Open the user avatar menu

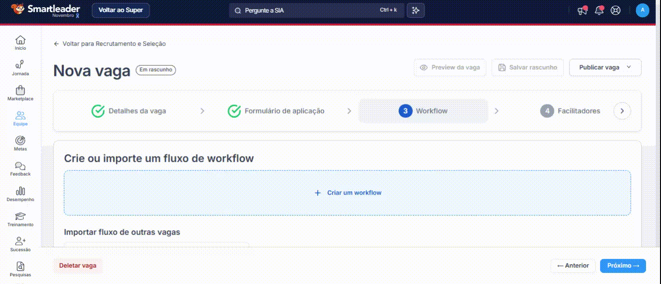point(642,11)
